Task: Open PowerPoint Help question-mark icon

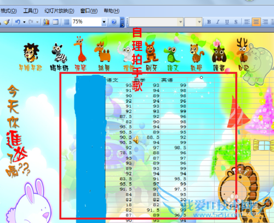Action: [x=114, y=22]
